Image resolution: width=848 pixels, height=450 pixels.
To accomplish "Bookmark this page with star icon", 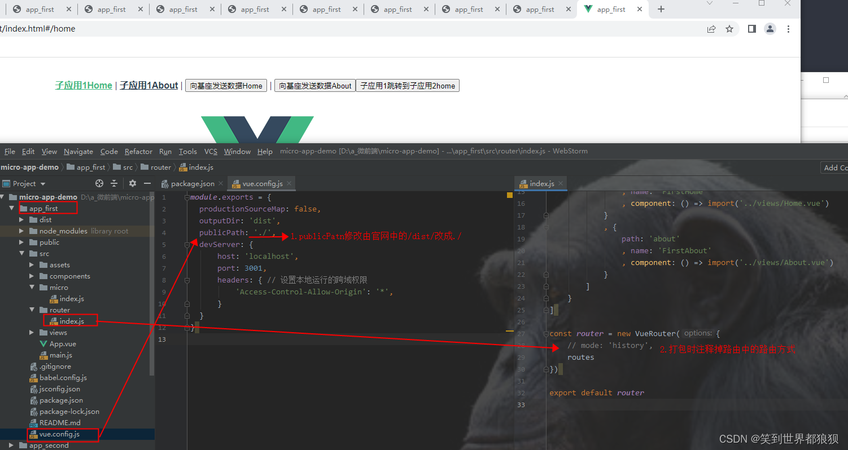I will point(729,29).
